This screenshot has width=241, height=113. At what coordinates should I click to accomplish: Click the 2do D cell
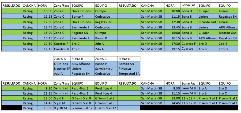tap(228, 49)
